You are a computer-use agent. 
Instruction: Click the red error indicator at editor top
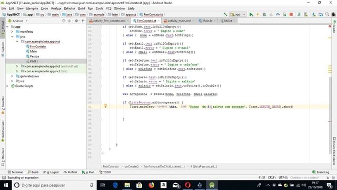coord(330,26)
